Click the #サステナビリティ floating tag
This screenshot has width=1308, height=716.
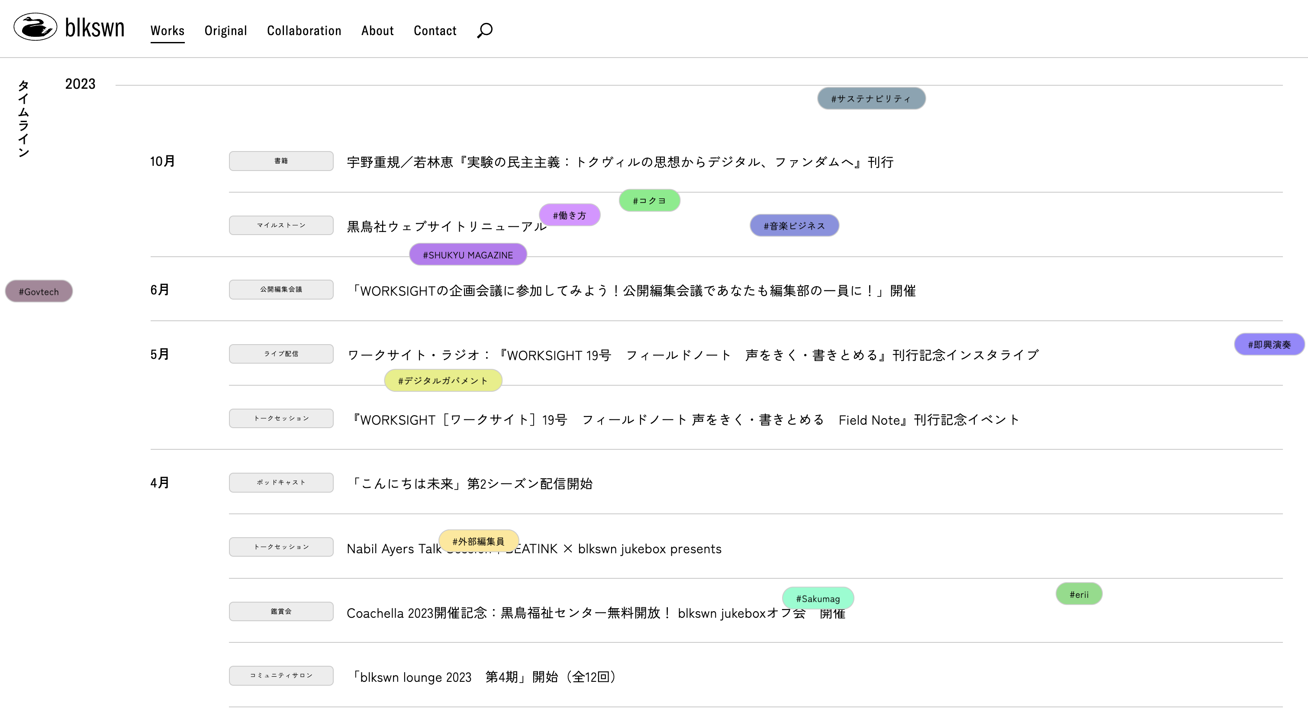click(x=871, y=99)
